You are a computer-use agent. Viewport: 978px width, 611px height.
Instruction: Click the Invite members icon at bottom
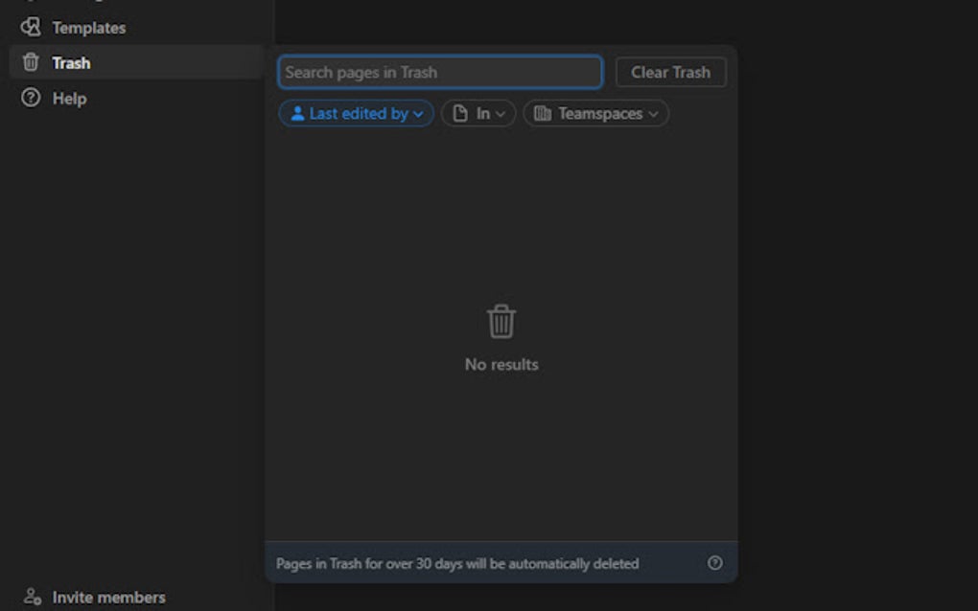pos(33,597)
